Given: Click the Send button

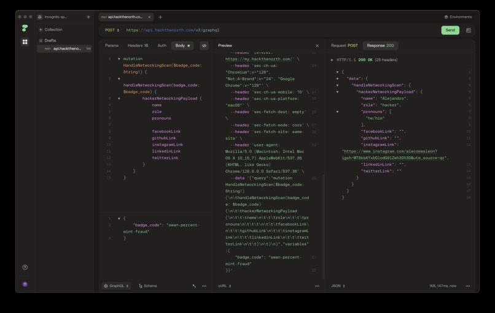Looking at the screenshot, I should pyautogui.click(x=450, y=30).
